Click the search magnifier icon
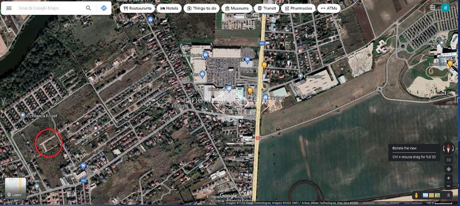The height and width of the screenshot is (206, 460). coord(88,8)
